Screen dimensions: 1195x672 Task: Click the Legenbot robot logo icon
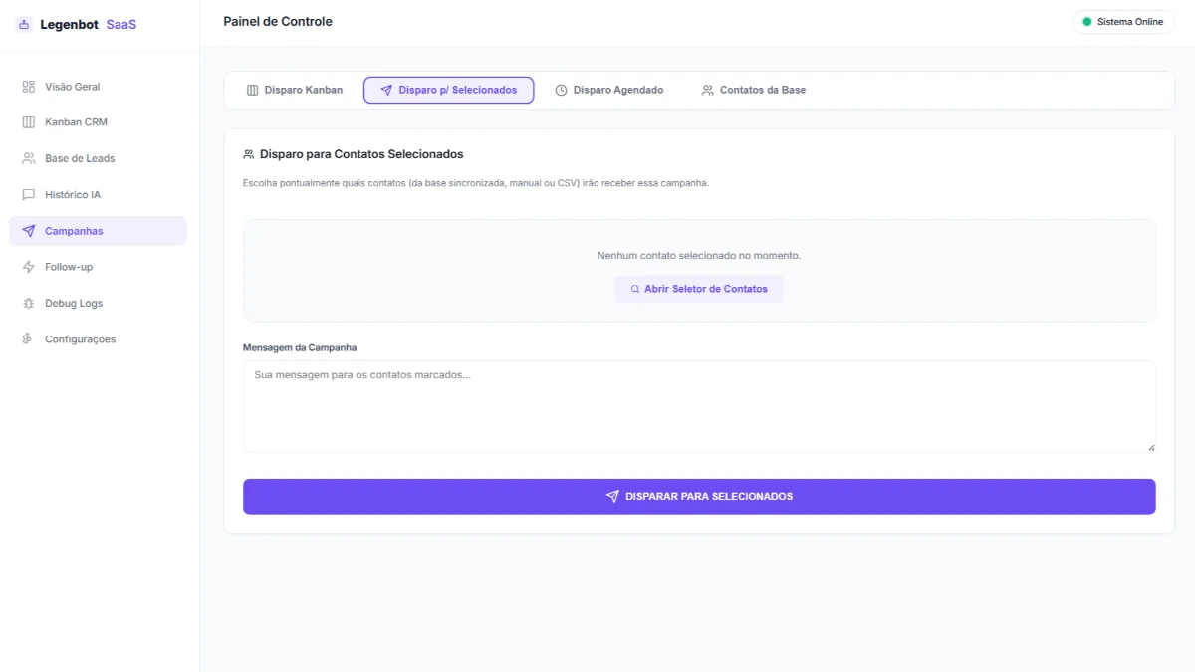(x=23, y=23)
